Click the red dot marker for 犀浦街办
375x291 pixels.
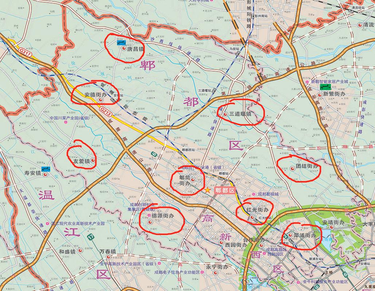point(290,235)
